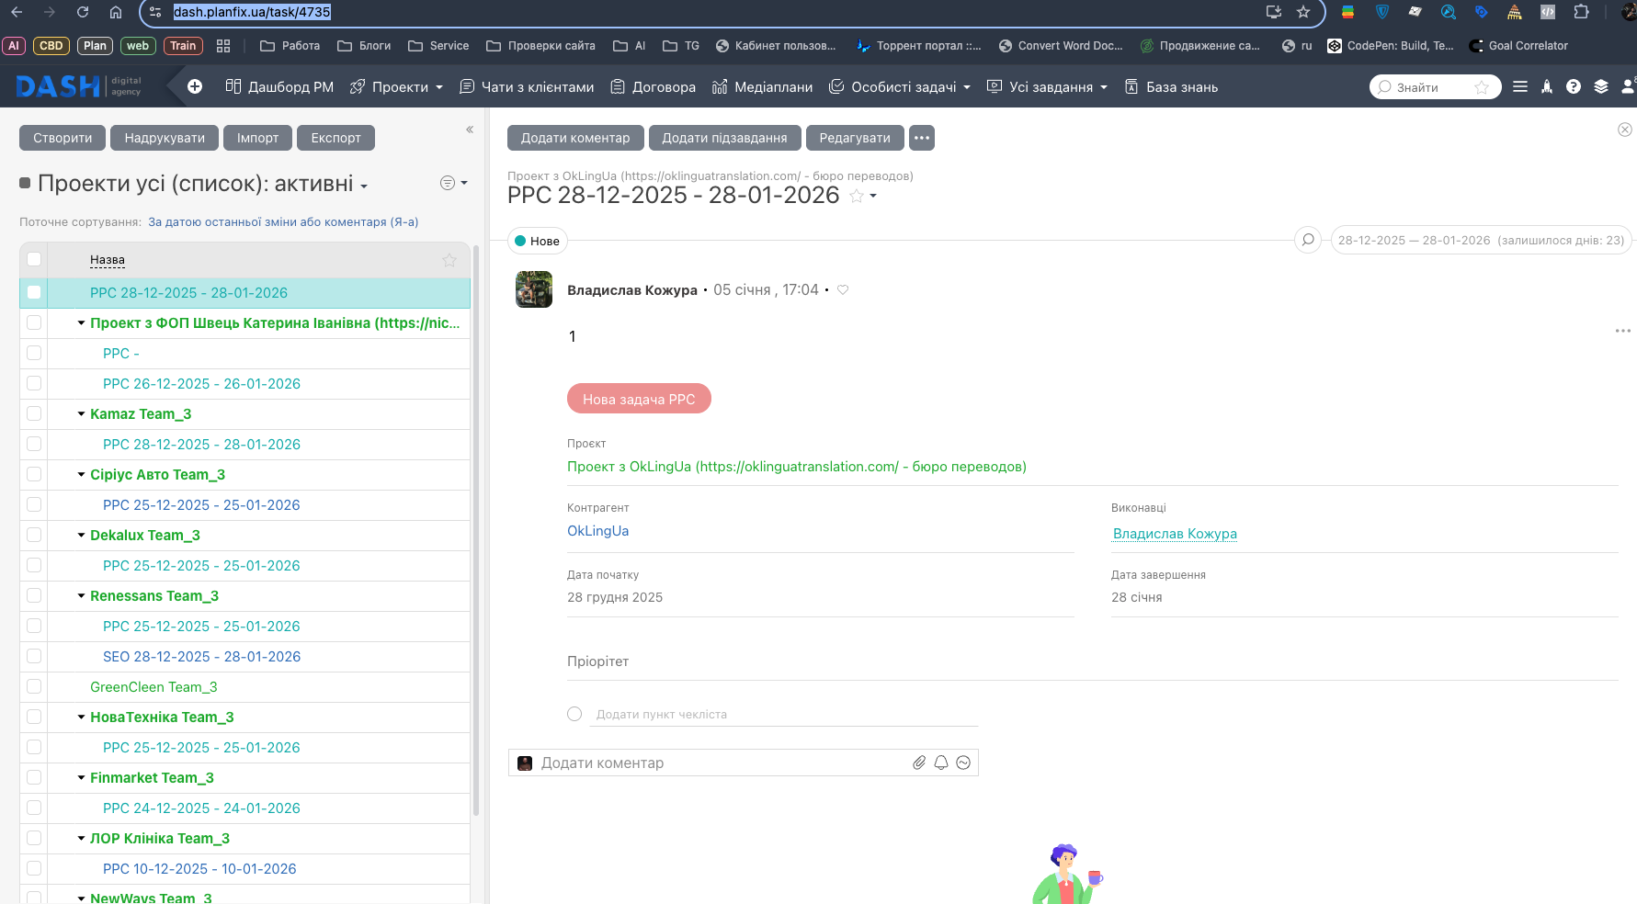
Task: Toggle the select-all checkbox in header row
Action: (34, 259)
